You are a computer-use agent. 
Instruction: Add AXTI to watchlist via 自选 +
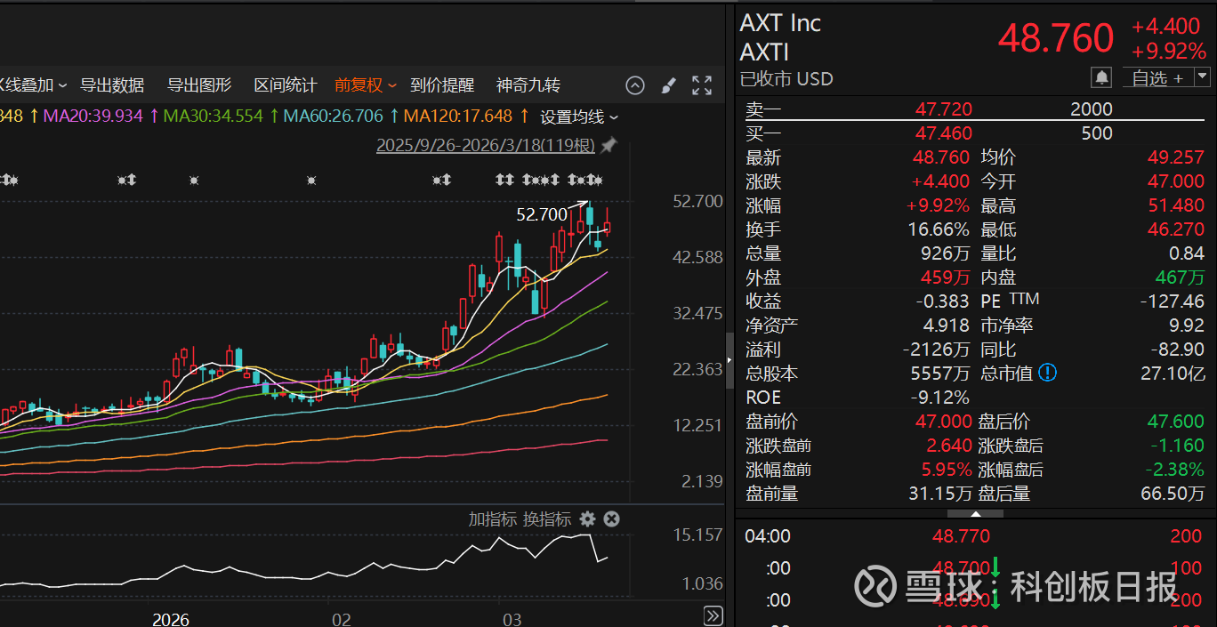tap(1157, 77)
